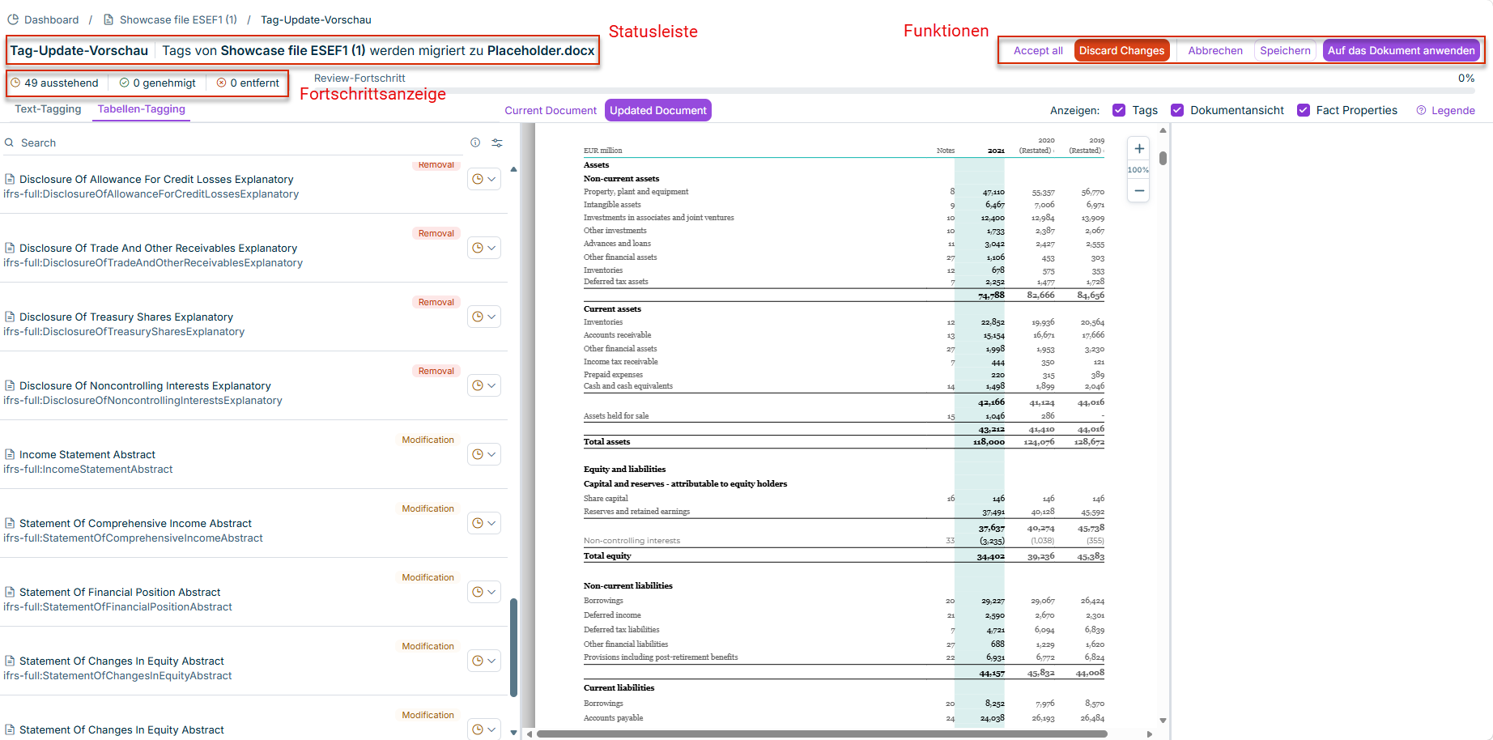Open status dropdown for Income Statement Abstract
Image resolution: width=1493 pixels, height=740 pixels.
pyautogui.click(x=484, y=454)
